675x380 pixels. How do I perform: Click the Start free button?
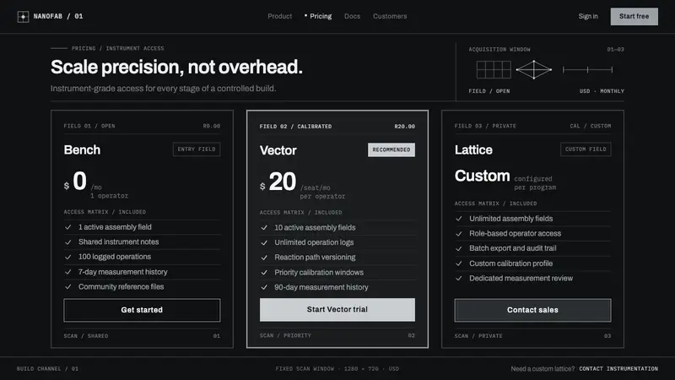[634, 16]
